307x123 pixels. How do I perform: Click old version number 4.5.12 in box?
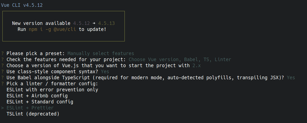[81, 23]
